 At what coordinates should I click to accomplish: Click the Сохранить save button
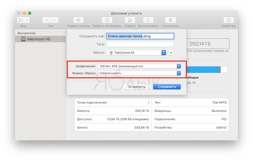(x=167, y=87)
